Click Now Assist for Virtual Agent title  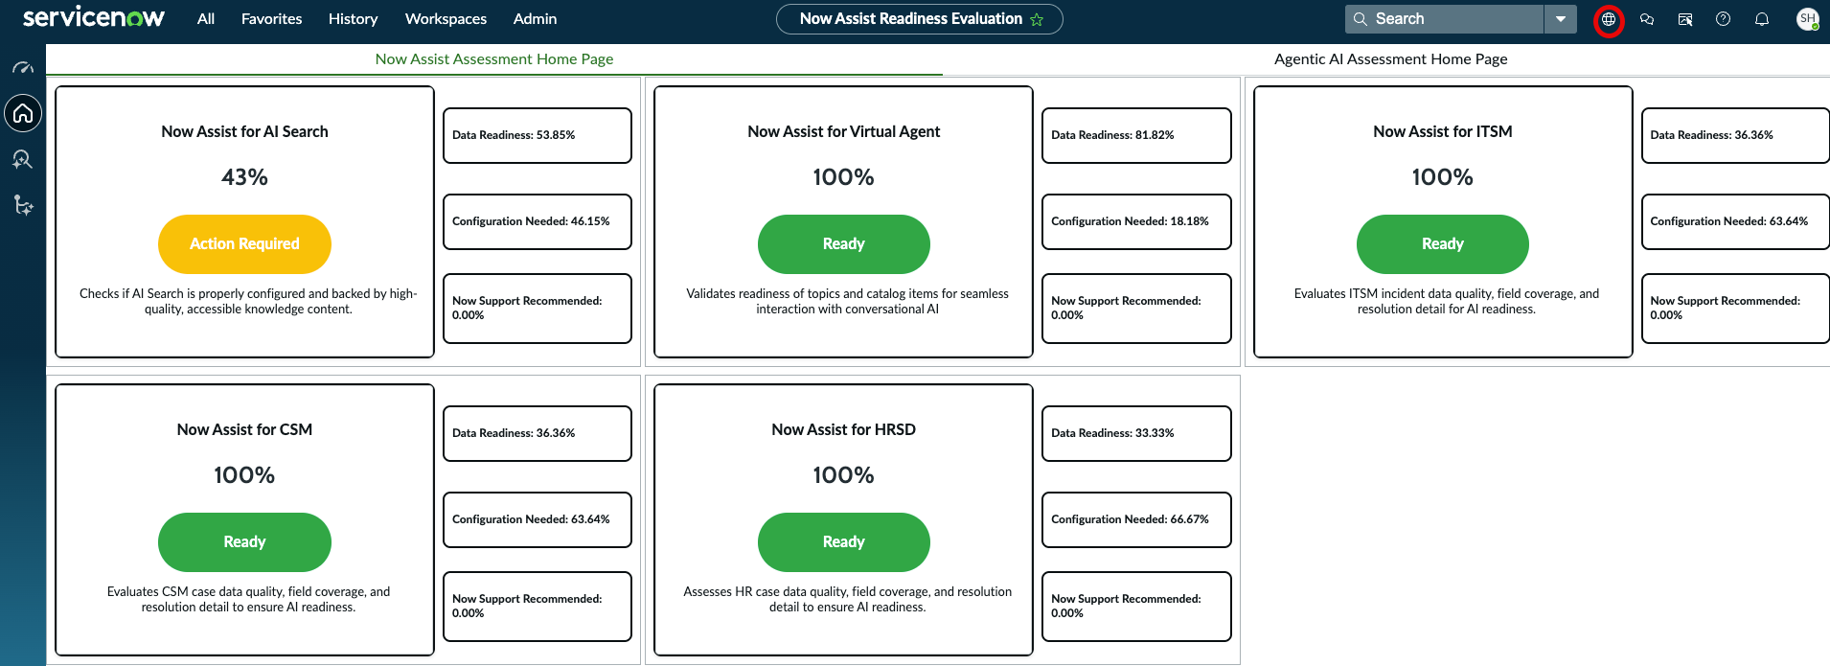pyautogui.click(x=843, y=131)
